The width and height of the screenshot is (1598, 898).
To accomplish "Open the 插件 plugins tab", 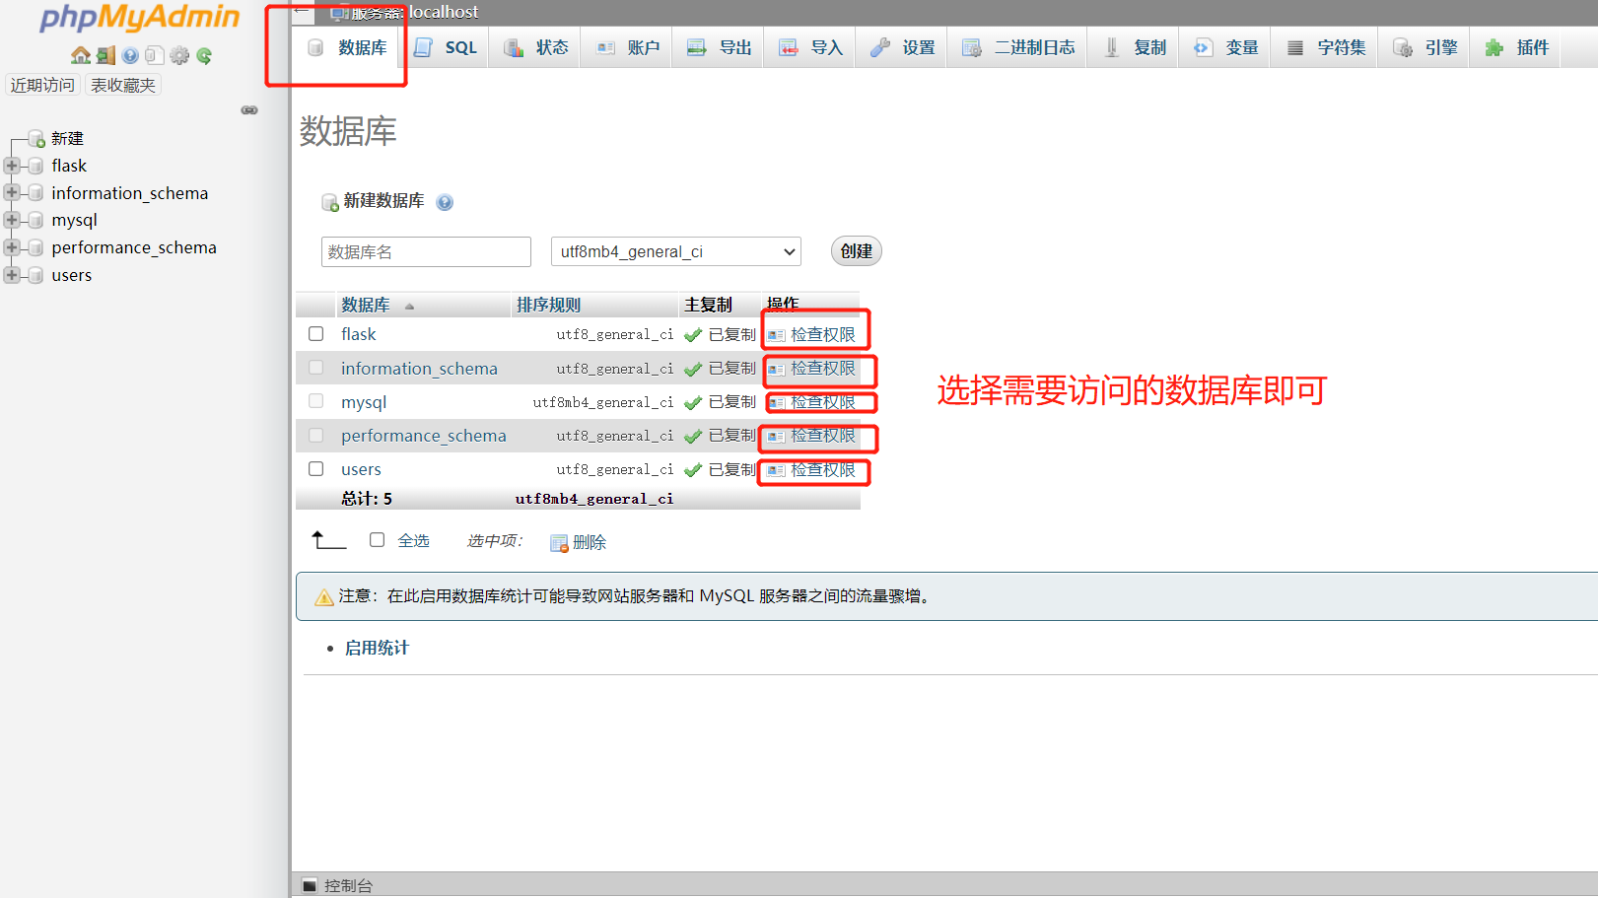I will pyautogui.click(x=1516, y=47).
